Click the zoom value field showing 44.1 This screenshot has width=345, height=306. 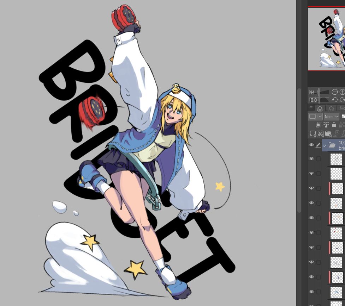[314, 92]
